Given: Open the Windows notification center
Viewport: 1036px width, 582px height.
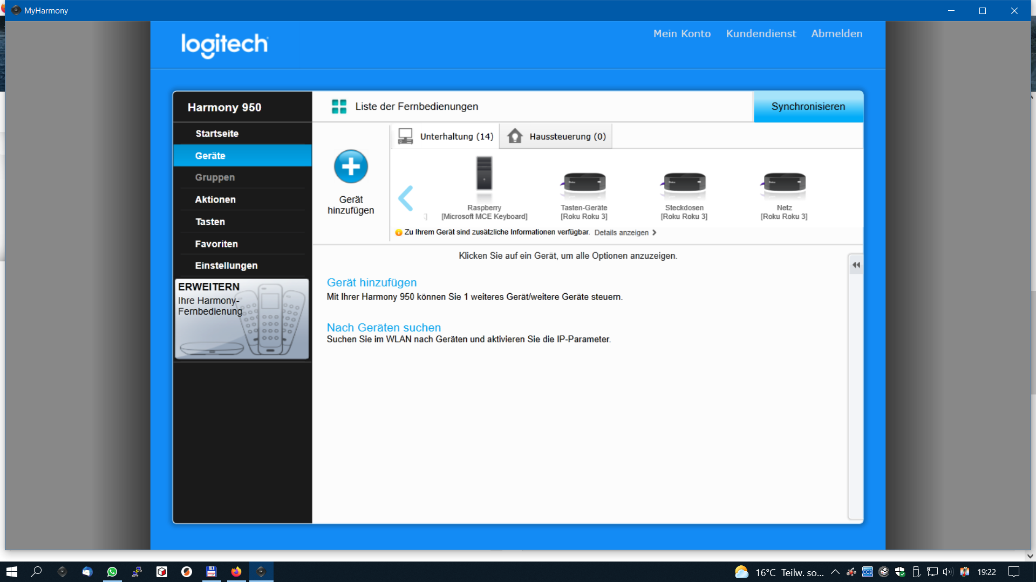Looking at the screenshot, I should [x=1014, y=572].
